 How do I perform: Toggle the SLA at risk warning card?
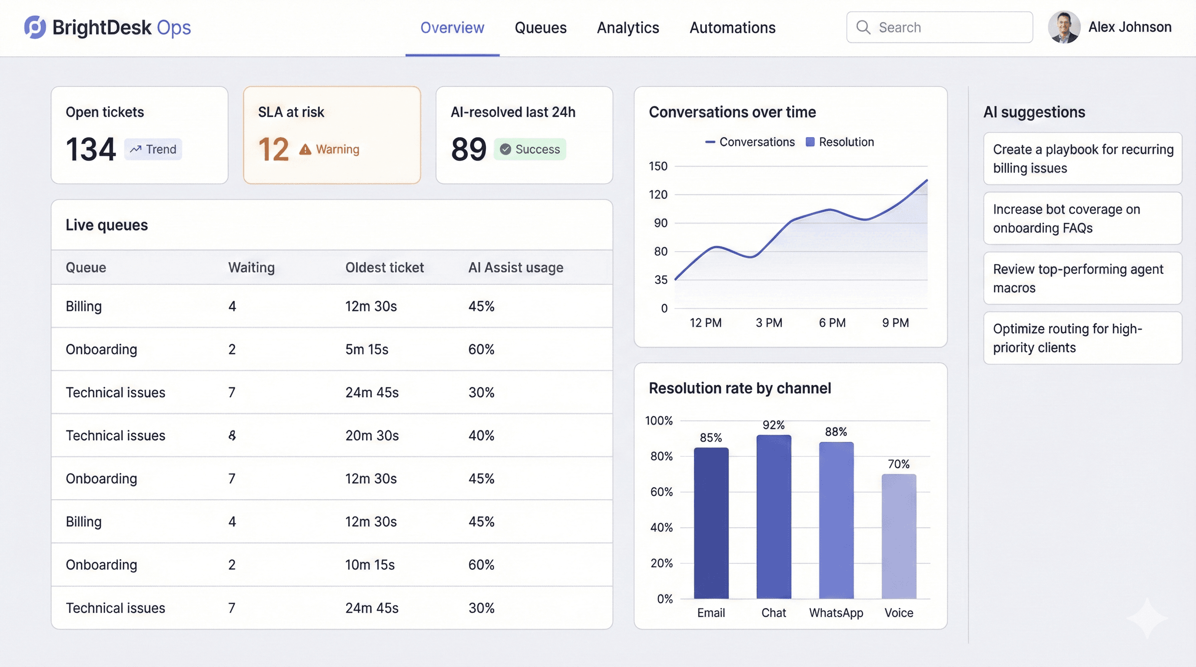tap(332, 135)
